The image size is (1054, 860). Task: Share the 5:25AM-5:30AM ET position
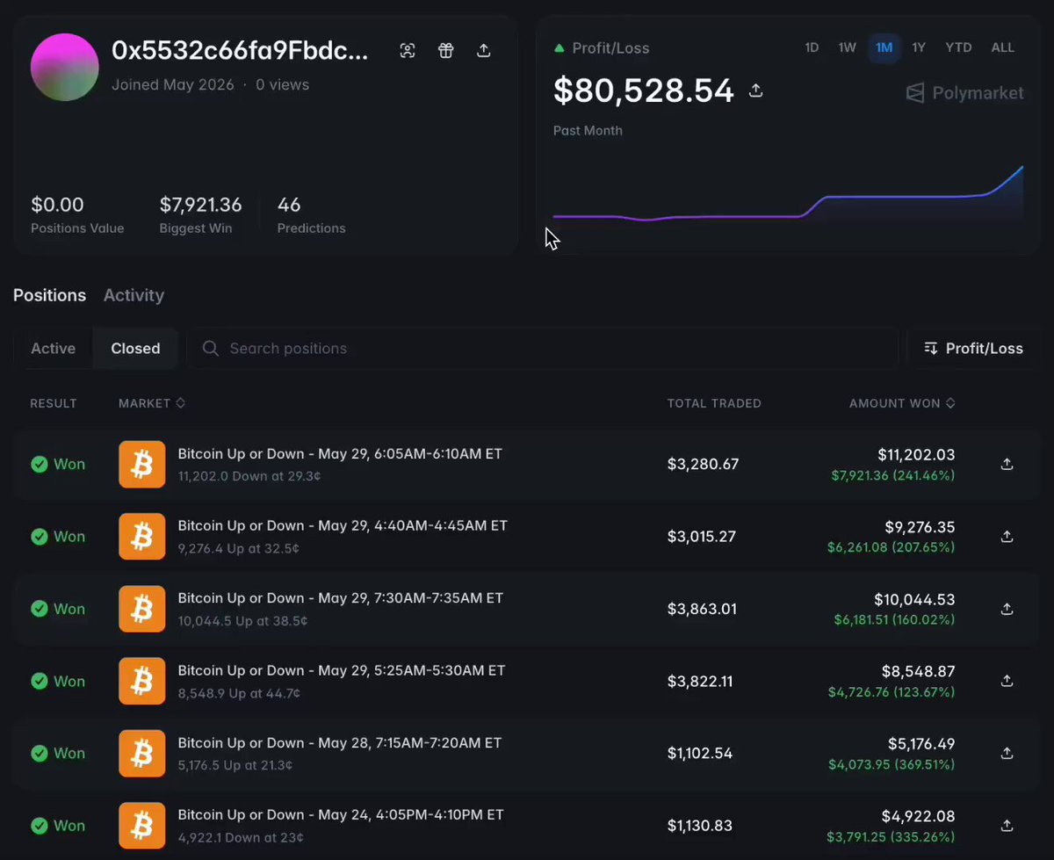click(x=1007, y=681)
